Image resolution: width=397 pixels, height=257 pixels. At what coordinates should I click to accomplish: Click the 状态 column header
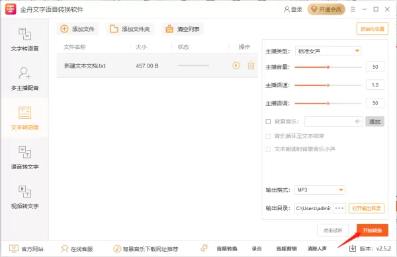(x=183, y=47)
